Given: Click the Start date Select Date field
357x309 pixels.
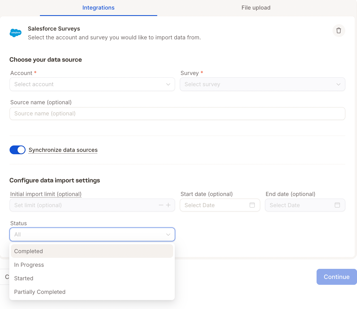Looking at the screenshot, I should (220, 205).
